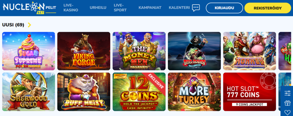
Task: Open the heart favorites icon
Action: click(287, 113)
